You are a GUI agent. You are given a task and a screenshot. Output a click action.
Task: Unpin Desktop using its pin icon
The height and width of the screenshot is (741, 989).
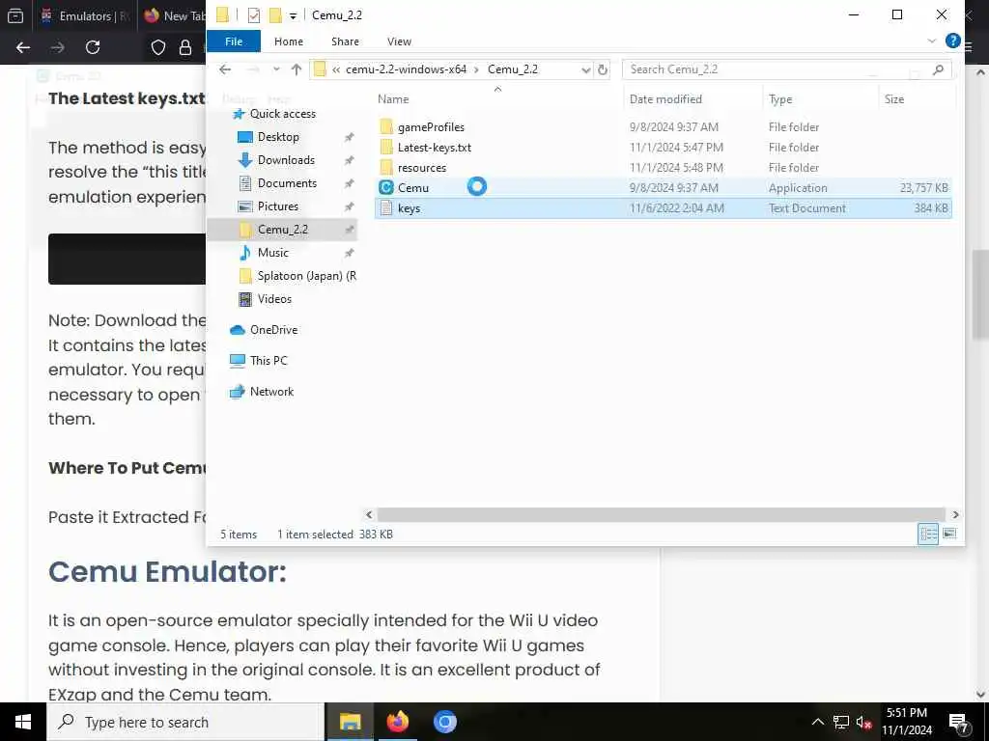coord(349,137)
